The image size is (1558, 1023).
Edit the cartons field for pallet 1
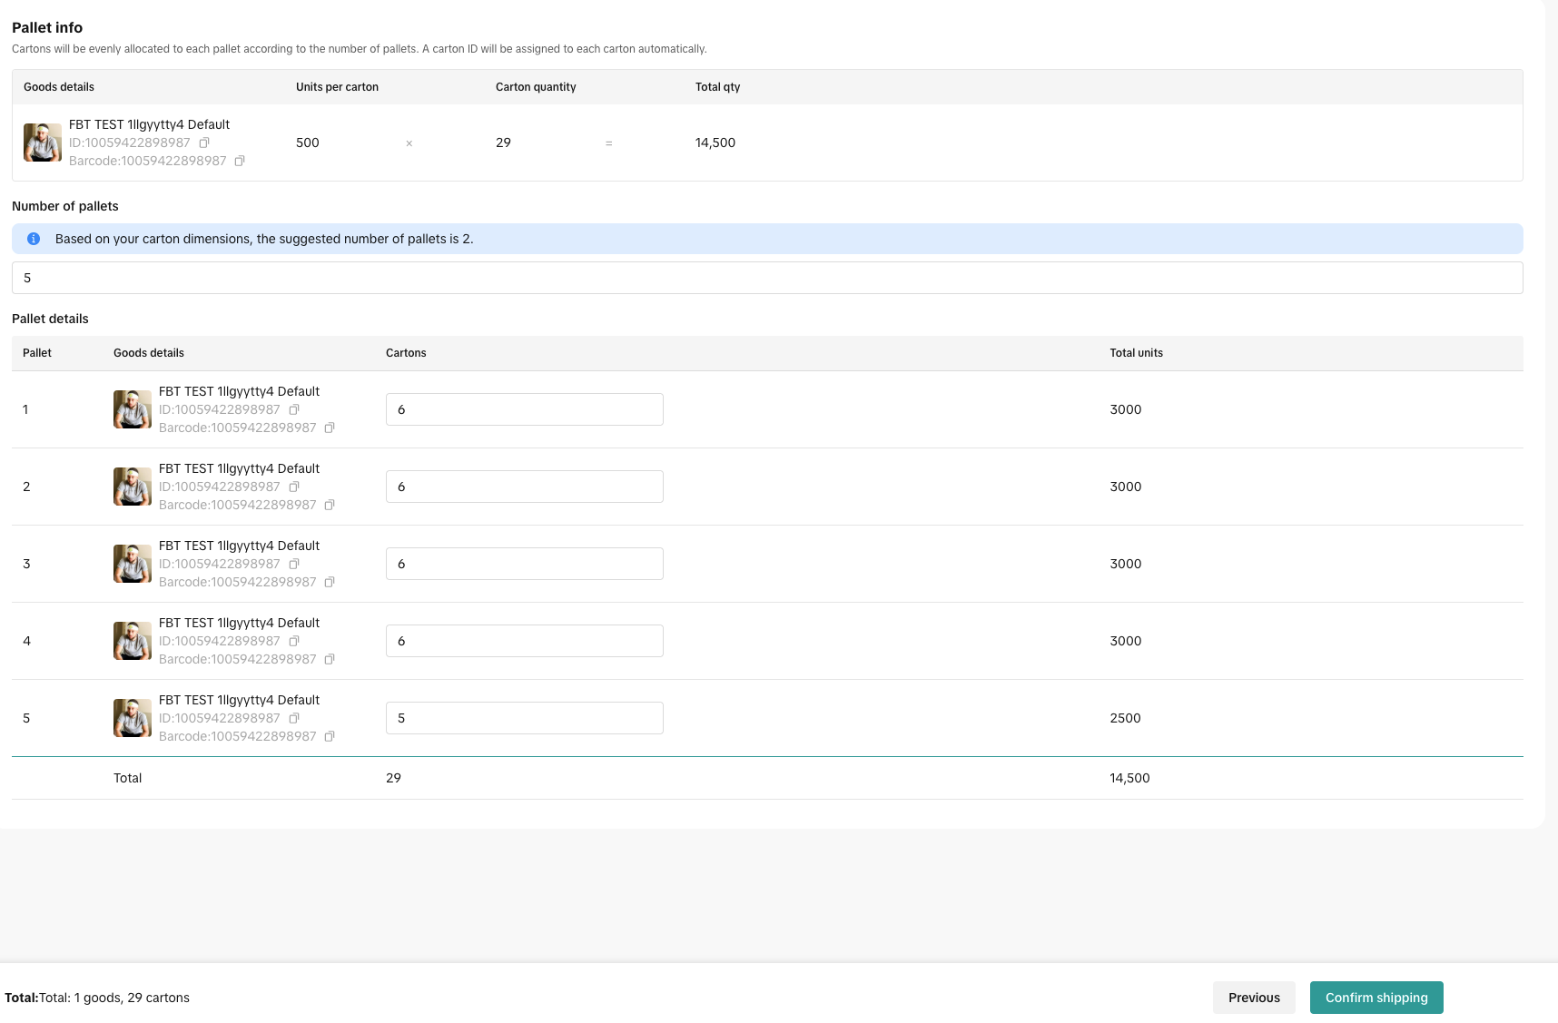coord(525,409)
